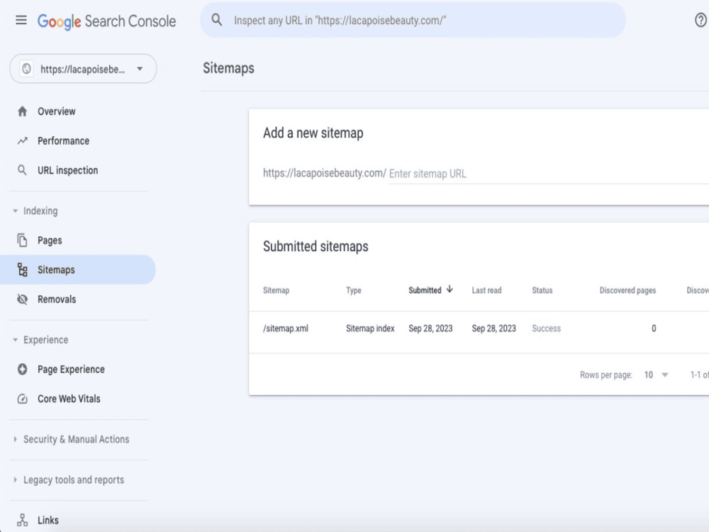Open the Rows per page dropdown
709x532 pixels.
click(656, 375)
